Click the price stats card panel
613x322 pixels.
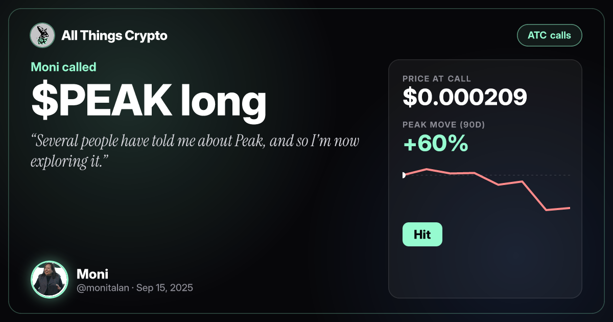pyautogui.click(x=485, y=179)
